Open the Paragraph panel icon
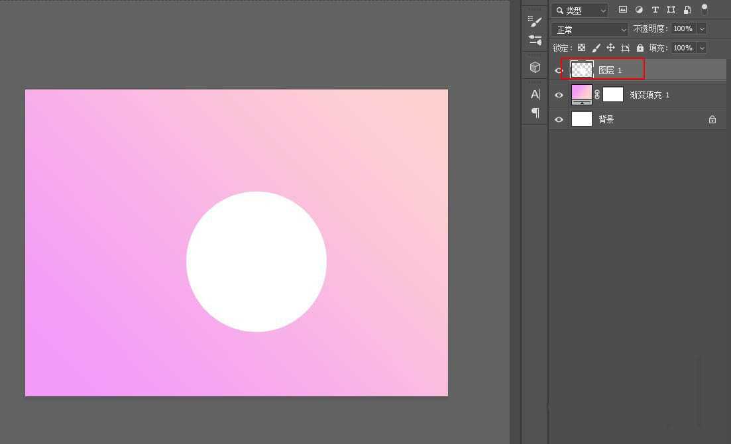The height and width of the screenshot is (444, 731). (535, 113)
